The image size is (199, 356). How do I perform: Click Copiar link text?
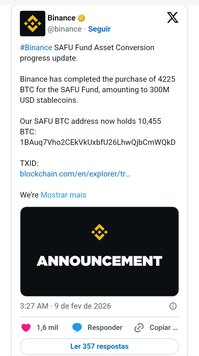tap(163, 328)
